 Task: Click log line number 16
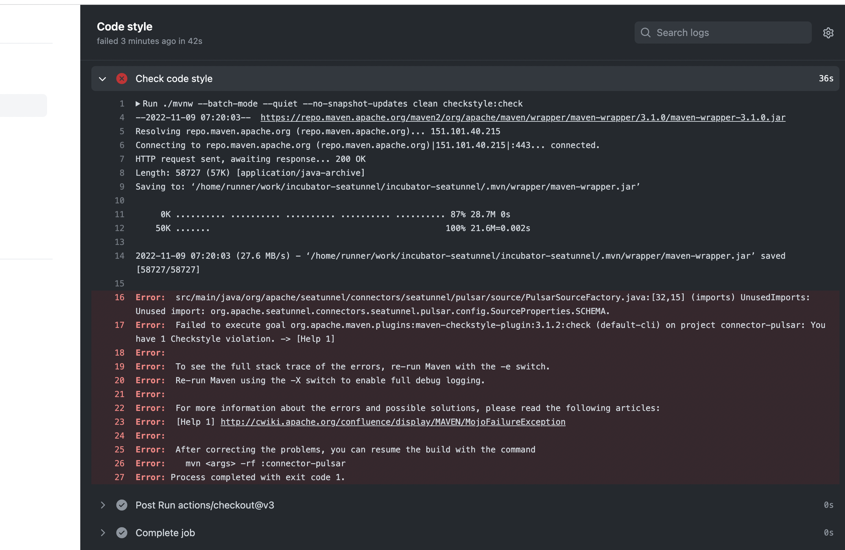click(120, 297)
